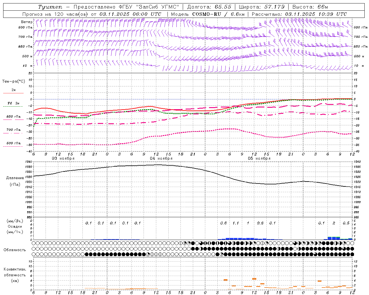The height and width of the screenshot is (295, 369).
Task: Click the solid blue 2м legend line
Action: coord(13,93)
